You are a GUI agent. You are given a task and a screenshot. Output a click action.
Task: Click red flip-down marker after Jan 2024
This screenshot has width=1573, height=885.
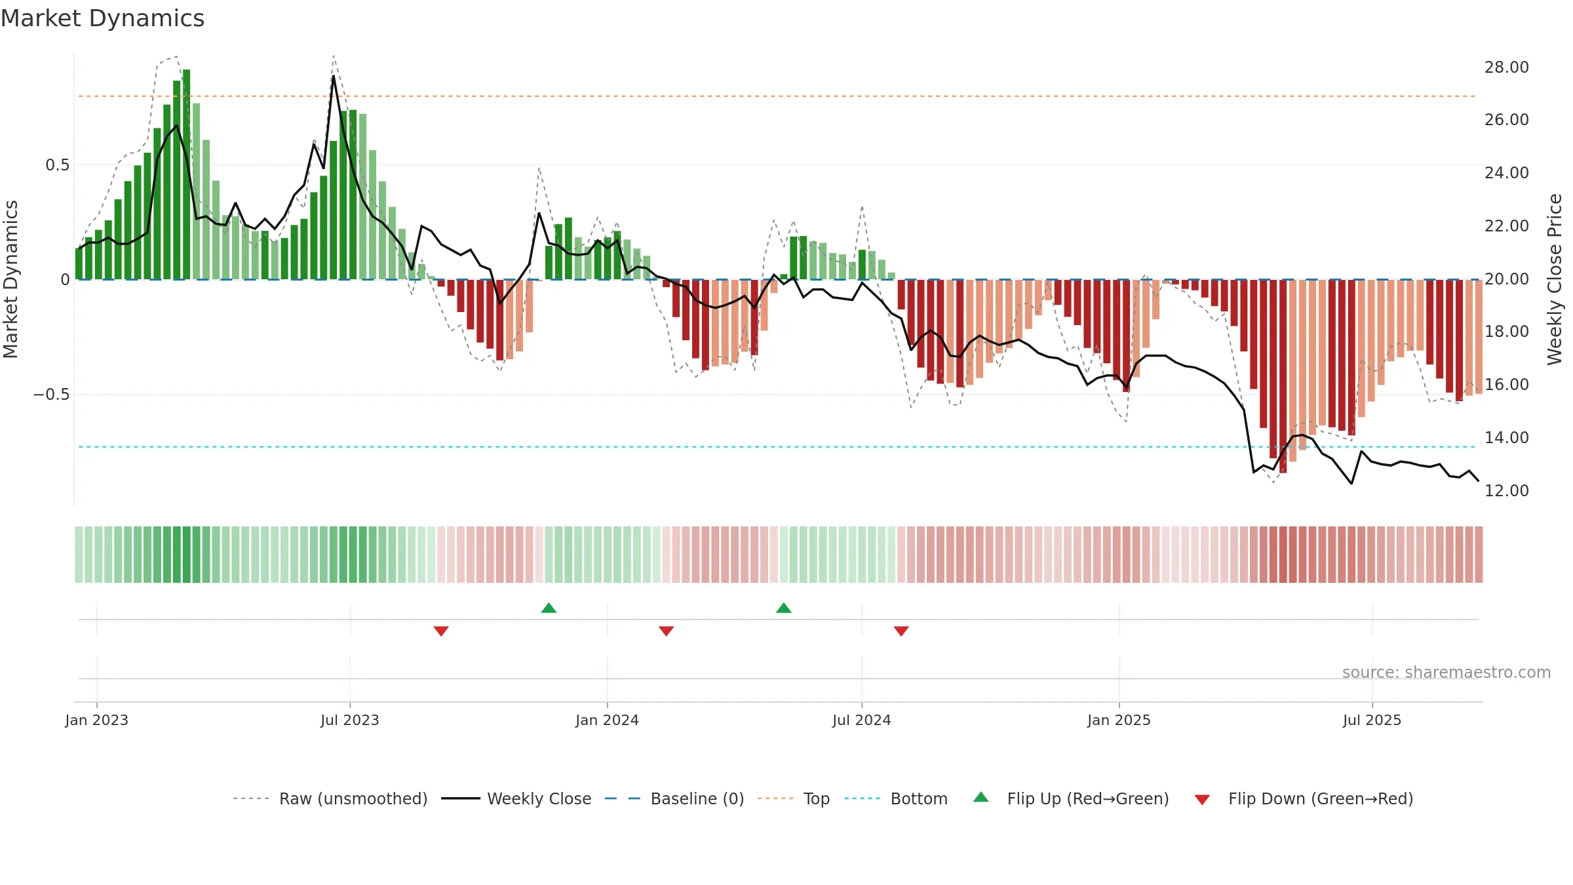pos(667,631)
